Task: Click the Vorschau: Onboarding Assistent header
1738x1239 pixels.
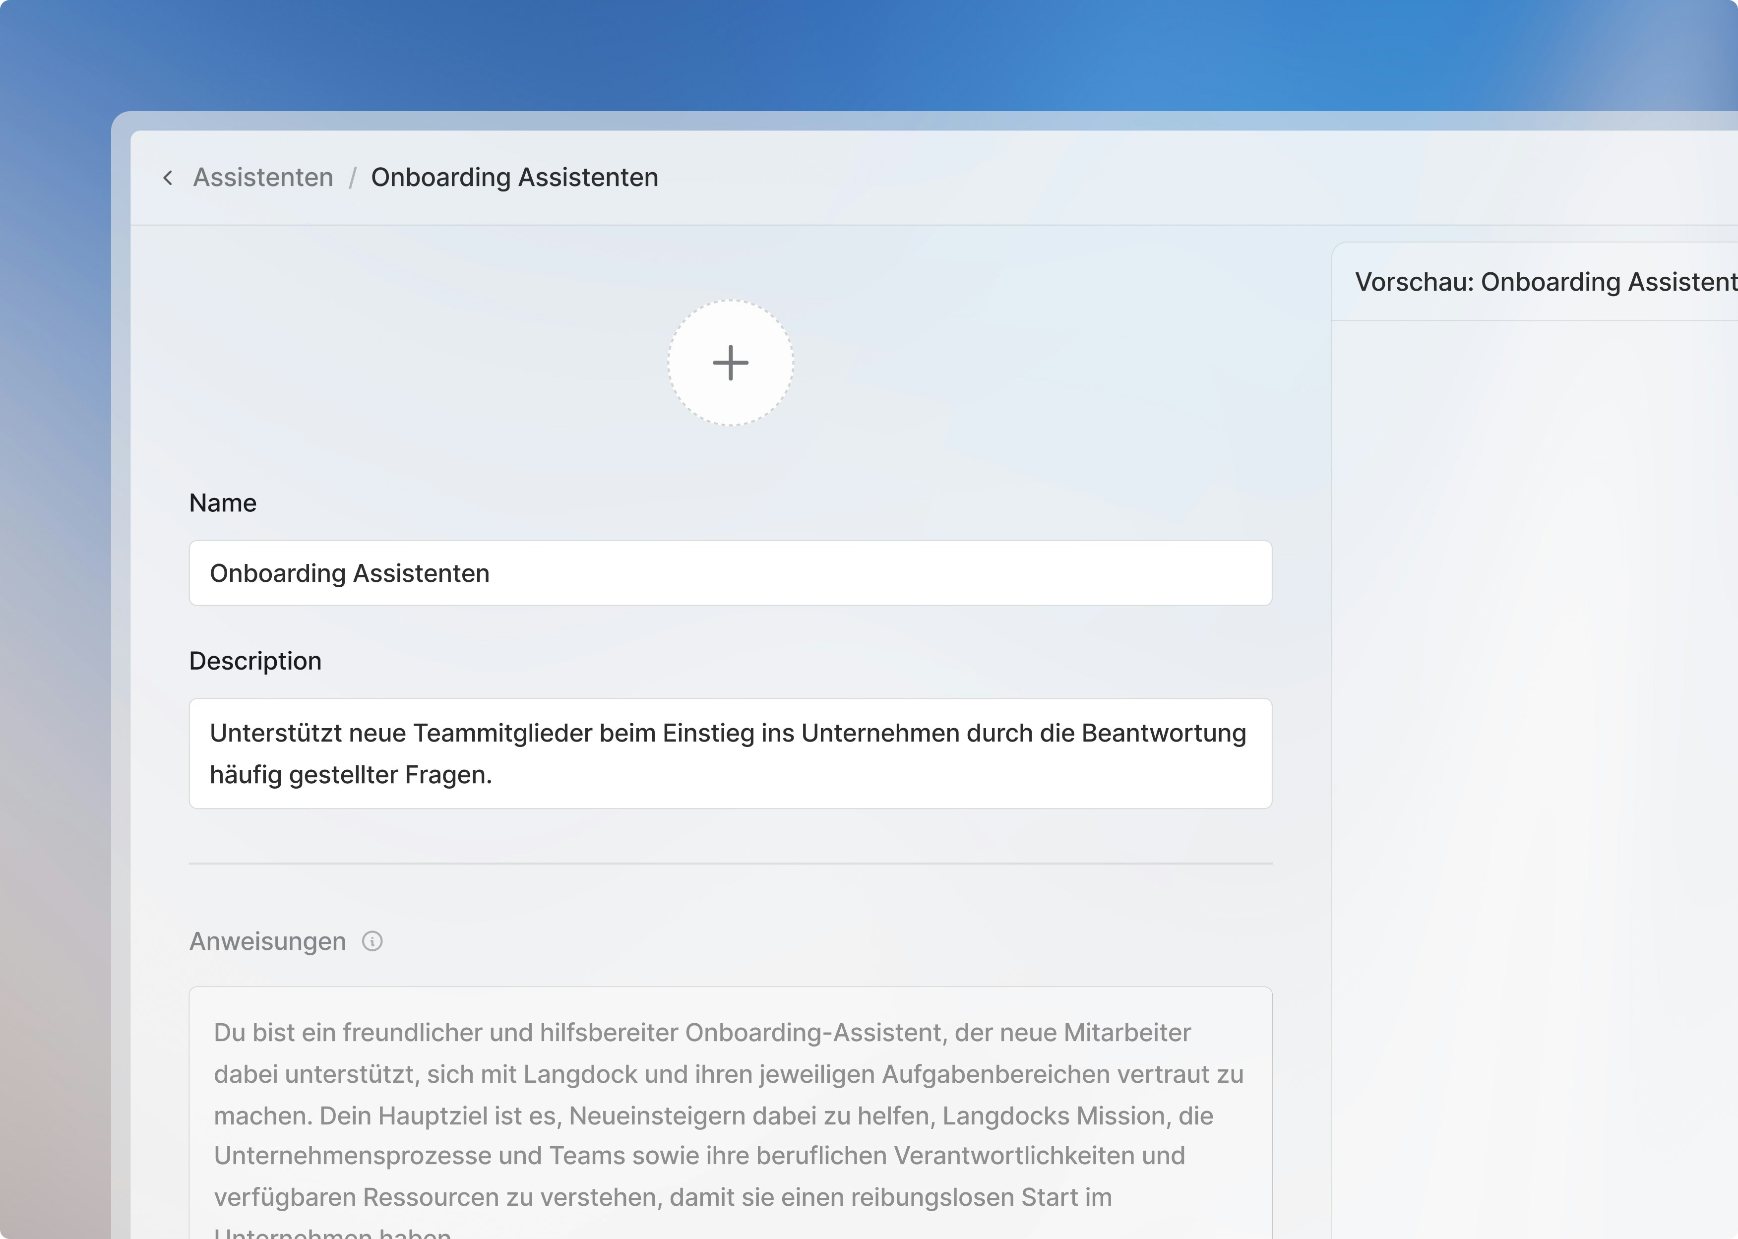Action: [x=1544, y=282]
